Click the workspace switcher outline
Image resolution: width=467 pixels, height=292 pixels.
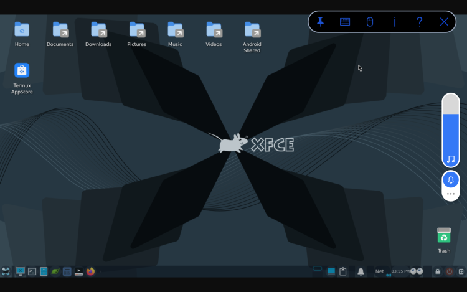[318, 268]
